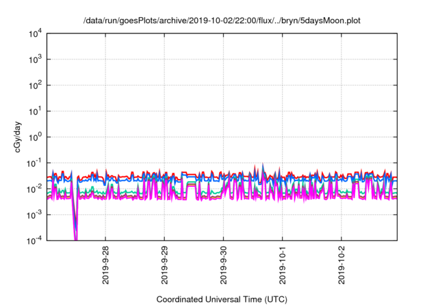The image size is (438, 306).
Task: Select the 2019-10-2 date tick label
Action: pyautogui.click(x=342, y=265)
